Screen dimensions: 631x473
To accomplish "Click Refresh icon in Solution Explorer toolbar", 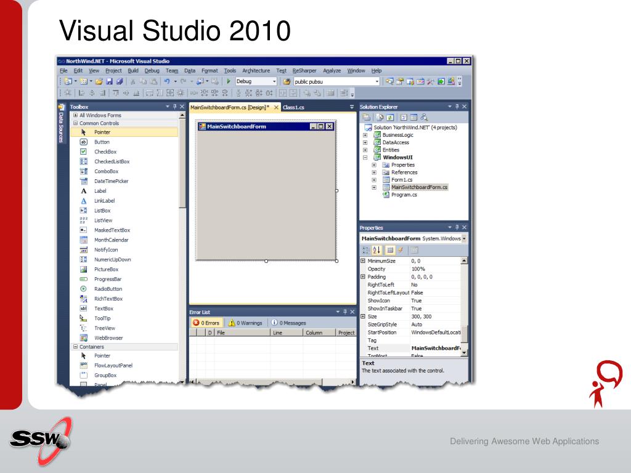I will coord(390,118).
